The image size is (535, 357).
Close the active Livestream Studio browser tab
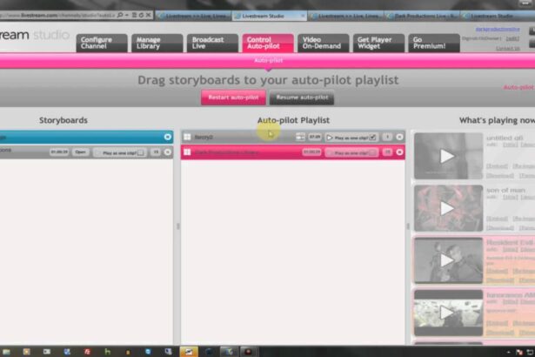click(303, 16)
